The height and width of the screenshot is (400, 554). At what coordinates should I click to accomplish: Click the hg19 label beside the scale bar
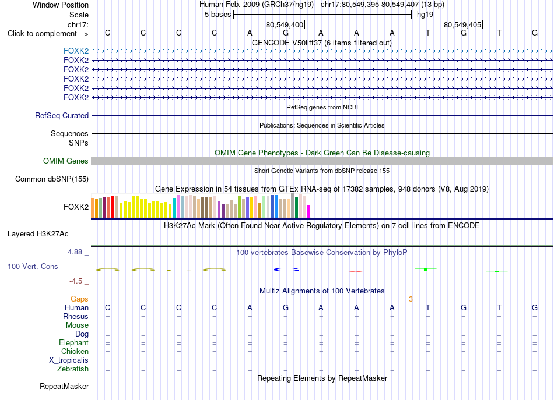click(x=425, y=15)
